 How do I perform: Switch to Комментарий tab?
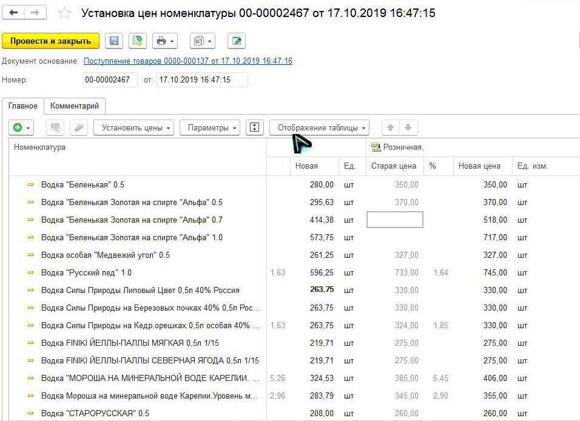tap(75, 106)
